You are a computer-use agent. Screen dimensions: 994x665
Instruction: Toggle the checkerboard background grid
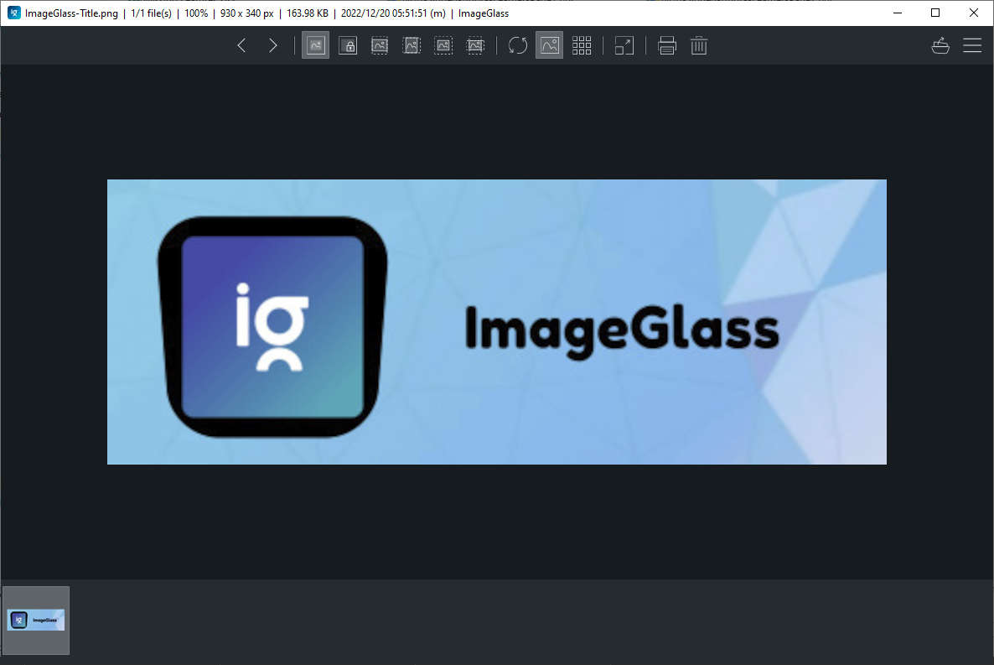582,45
